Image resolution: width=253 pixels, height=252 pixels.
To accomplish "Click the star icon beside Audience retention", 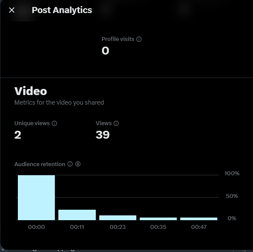I will click(x=78, y=164).
